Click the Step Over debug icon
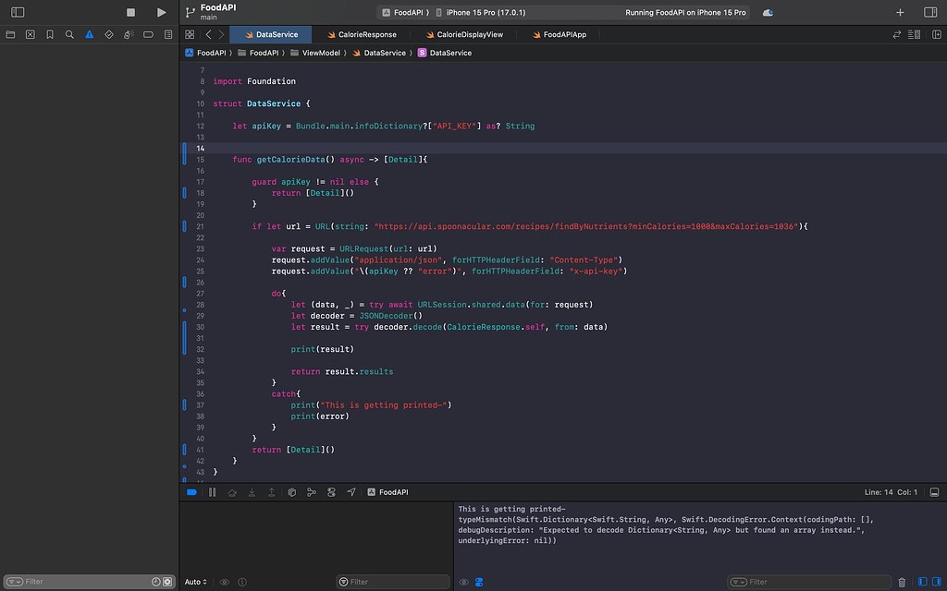The height and width of the screenshot is (591, 947). click(x=231, y=492)
